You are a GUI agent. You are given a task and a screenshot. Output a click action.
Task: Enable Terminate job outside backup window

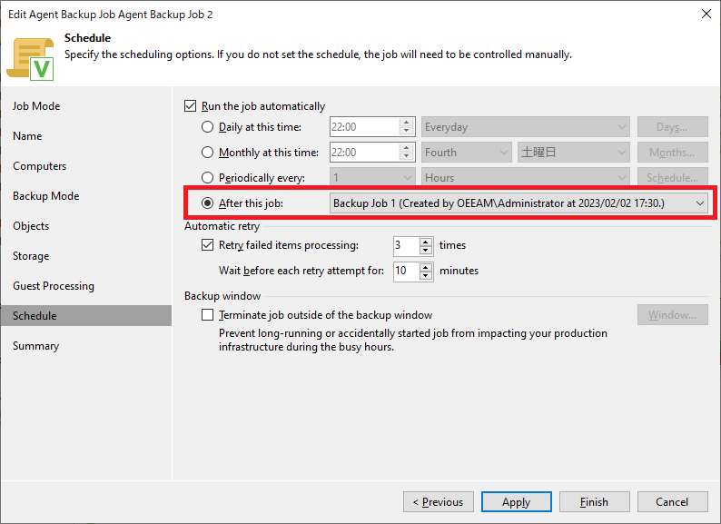pos(207,315)
